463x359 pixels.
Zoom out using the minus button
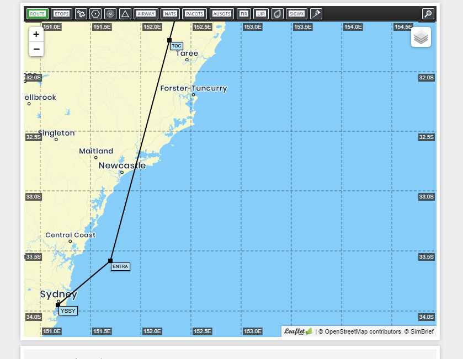click(x=36, y=49)
